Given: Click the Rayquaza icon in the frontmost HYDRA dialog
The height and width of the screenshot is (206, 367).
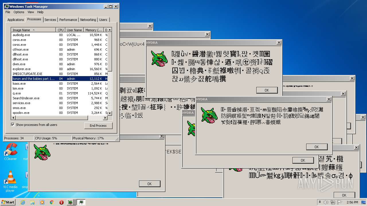Looking at the screenshot, I should 209,115.
